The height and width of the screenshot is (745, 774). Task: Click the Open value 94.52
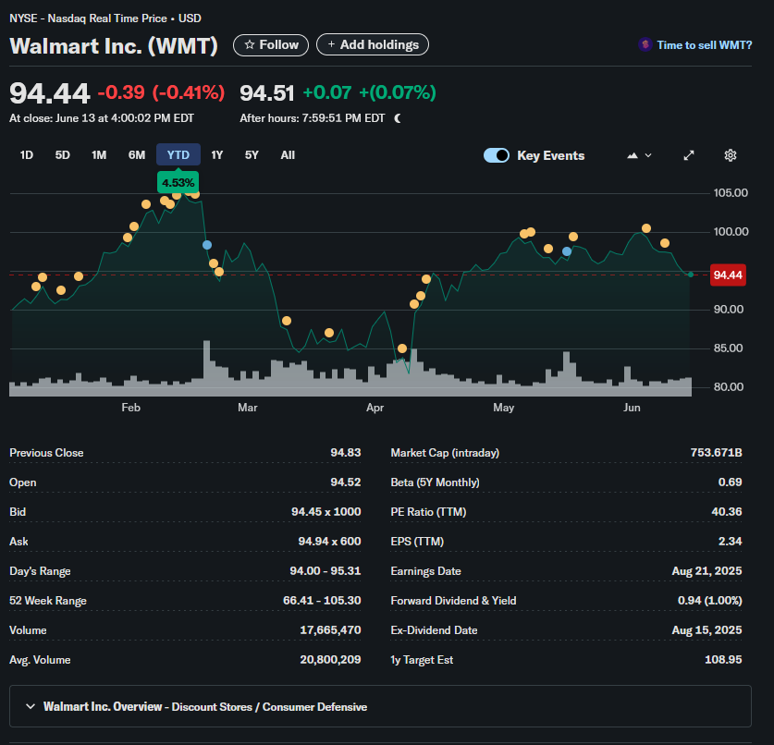tap(346, 482)
